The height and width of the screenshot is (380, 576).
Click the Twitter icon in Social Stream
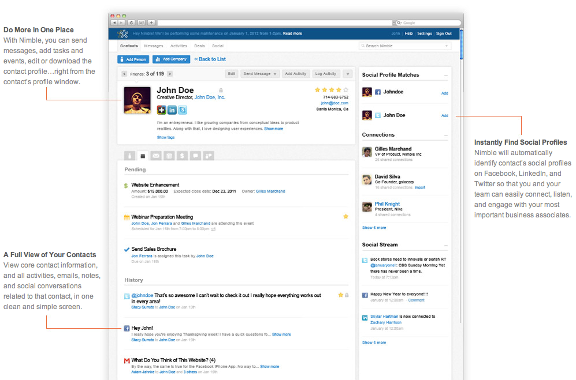pos(365,261)
